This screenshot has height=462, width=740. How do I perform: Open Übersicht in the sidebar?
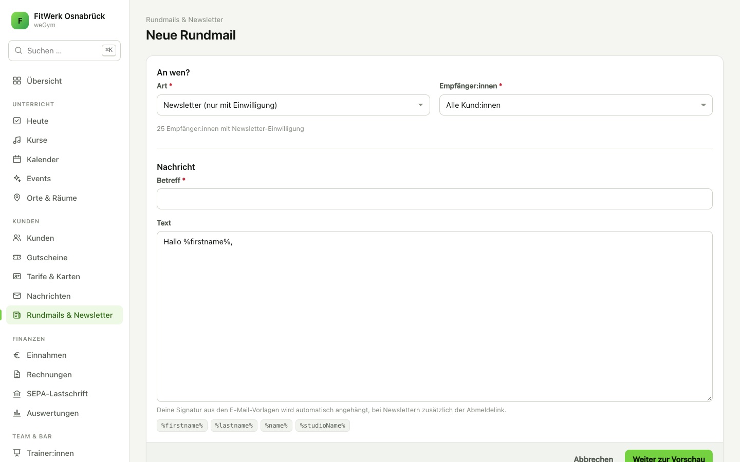coord(64,81)
